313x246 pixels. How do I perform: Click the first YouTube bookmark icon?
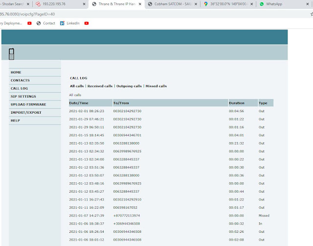[x=29, y=23]
